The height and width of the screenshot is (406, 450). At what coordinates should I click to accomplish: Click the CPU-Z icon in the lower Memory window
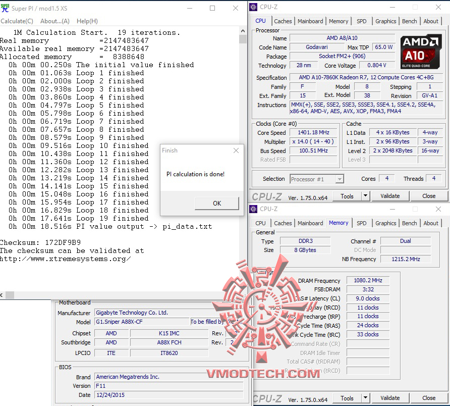[x=253, y=209]
